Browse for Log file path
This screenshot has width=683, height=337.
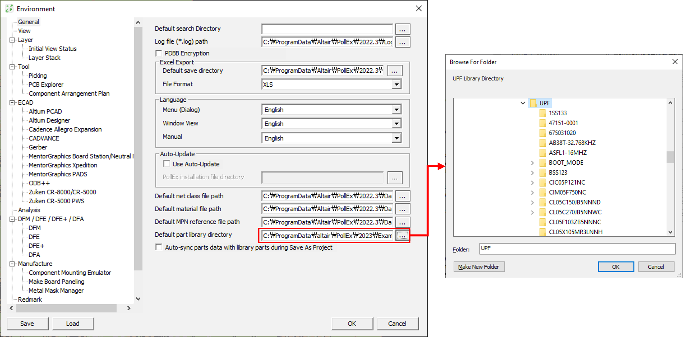(402, 42)
